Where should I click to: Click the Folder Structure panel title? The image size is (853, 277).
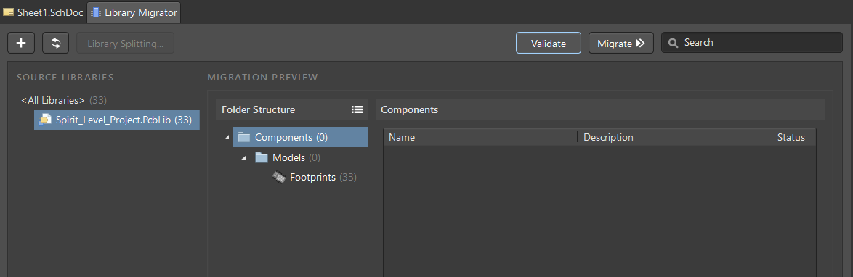click(x=259, y=109)
